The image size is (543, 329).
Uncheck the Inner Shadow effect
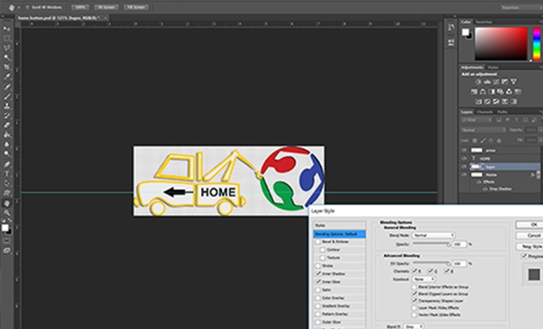(318, 274)
